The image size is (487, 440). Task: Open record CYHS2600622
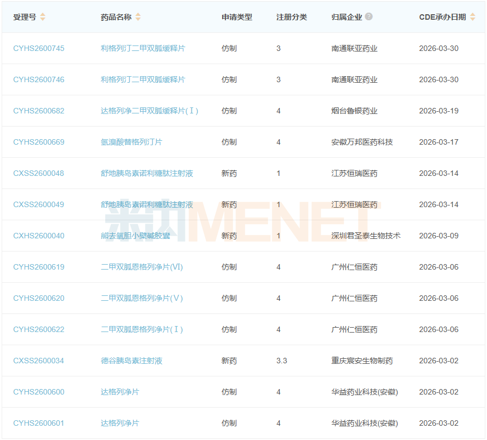point(38,329)
